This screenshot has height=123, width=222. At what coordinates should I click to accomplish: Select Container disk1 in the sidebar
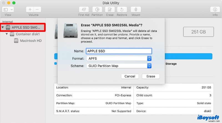point(27,34)
